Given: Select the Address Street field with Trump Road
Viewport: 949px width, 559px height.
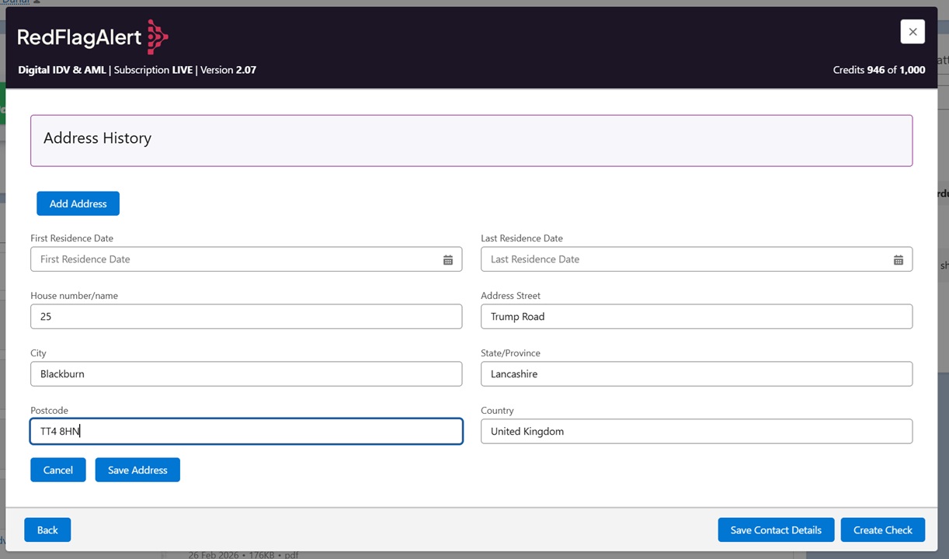Looking at the screenshot, I should 697,317.
